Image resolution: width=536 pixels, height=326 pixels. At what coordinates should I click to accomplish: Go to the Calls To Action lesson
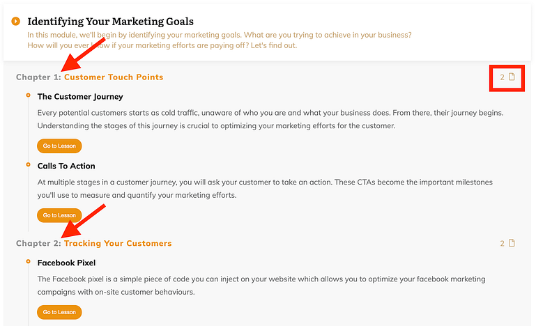pyautogui.click(x=59, y=215)
